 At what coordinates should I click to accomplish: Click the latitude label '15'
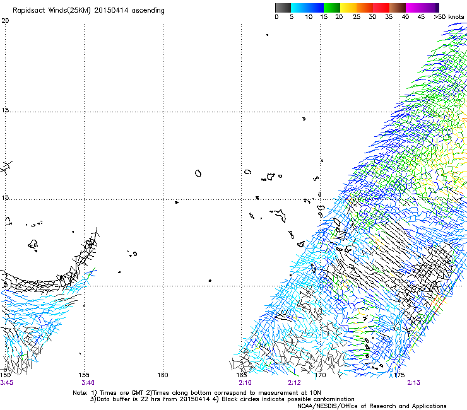[5, 110]
